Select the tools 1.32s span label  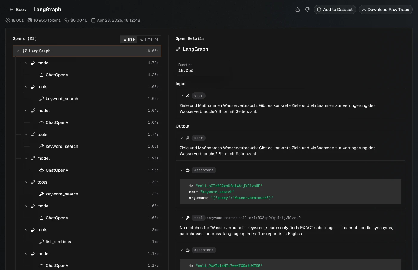[42, 182]
